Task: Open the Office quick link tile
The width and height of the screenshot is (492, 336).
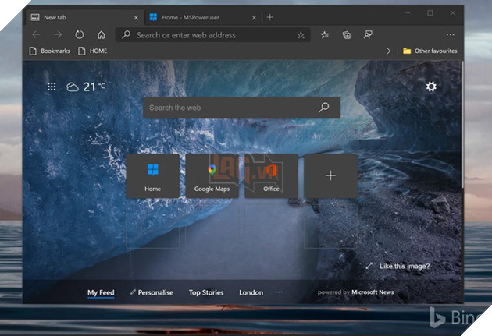Action: pos(271,176)
